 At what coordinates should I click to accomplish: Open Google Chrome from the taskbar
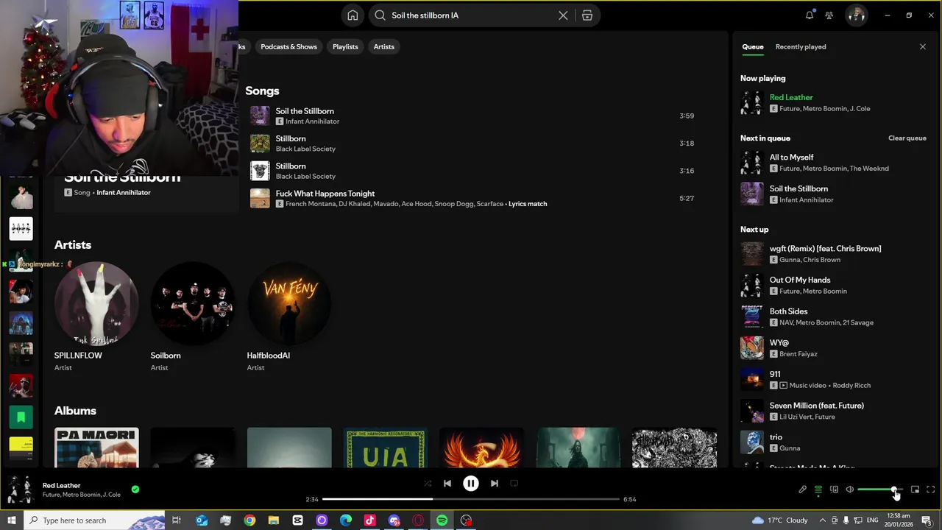[249, 520]
